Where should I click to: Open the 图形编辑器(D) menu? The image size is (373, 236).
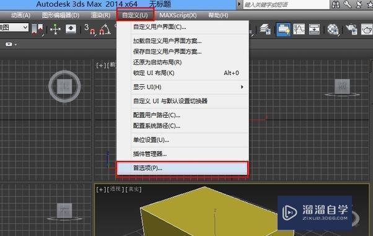[61, 15]
